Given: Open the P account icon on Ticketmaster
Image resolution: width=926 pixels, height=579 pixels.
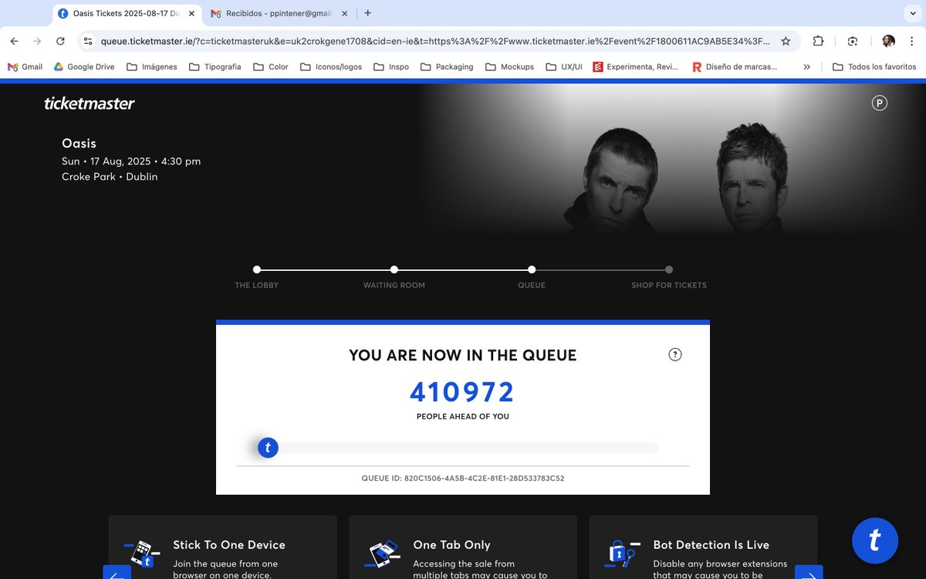Looking at the screenshot, I should (880, 103).
